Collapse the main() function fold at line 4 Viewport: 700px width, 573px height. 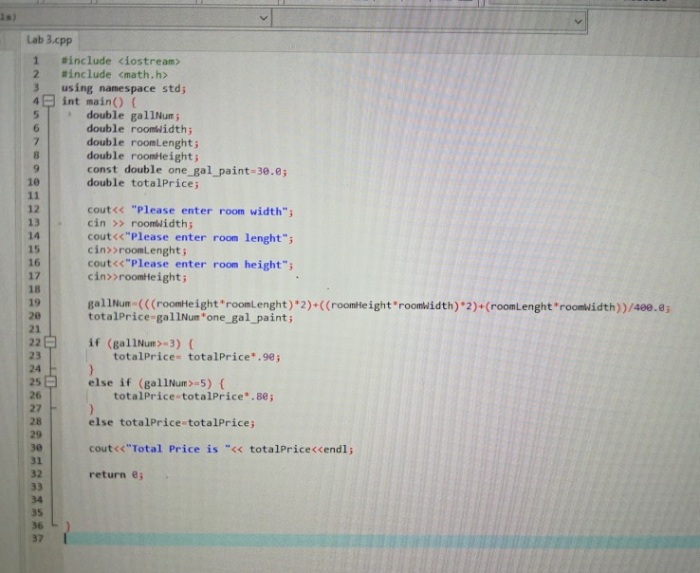(48, 101)
